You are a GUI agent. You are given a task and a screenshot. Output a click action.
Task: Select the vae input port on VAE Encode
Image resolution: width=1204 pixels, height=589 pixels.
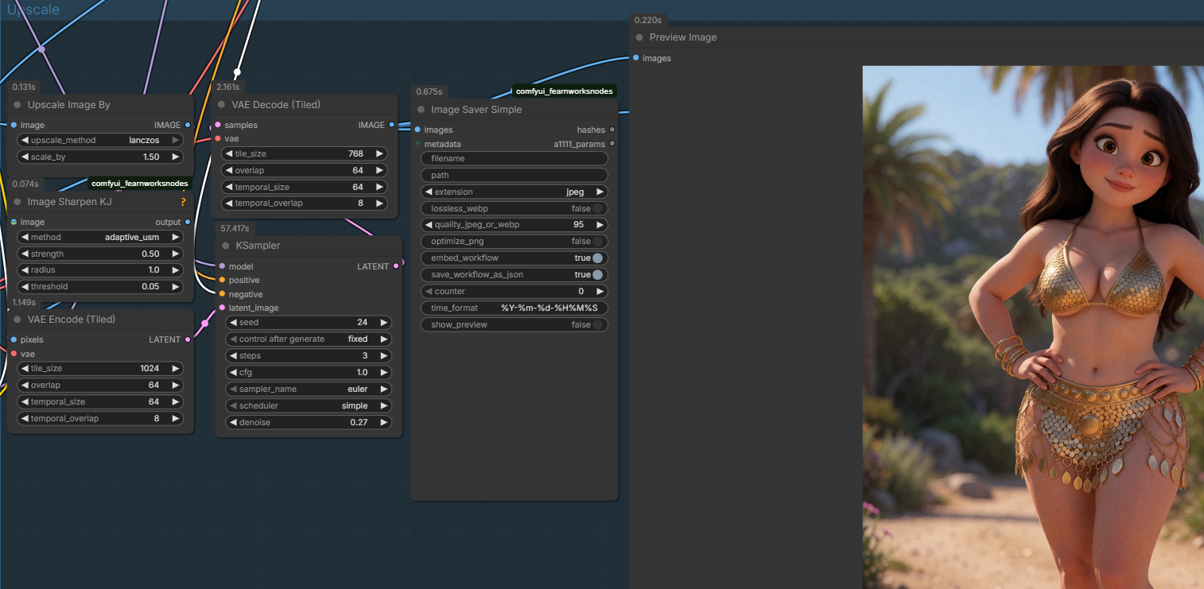pos(14,354)
